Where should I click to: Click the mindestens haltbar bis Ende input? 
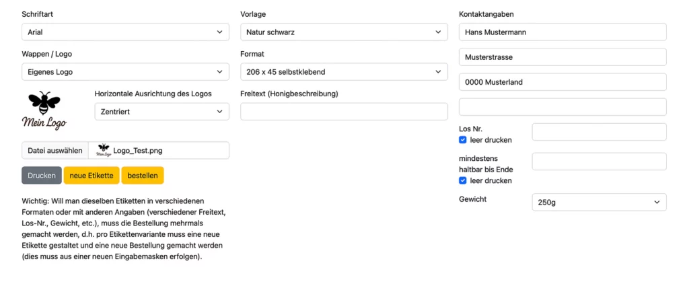coord(599,162)
